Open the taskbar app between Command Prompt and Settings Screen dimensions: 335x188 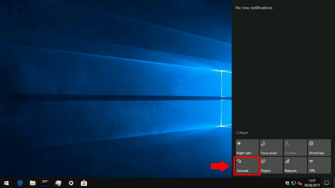(x=58, y=183)
